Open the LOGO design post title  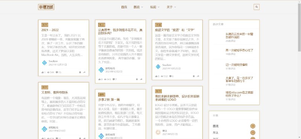point(177,98)
